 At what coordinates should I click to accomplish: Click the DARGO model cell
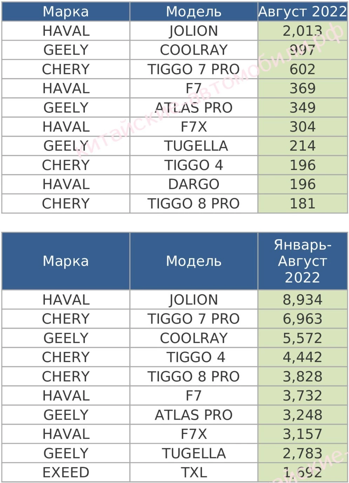194,184
